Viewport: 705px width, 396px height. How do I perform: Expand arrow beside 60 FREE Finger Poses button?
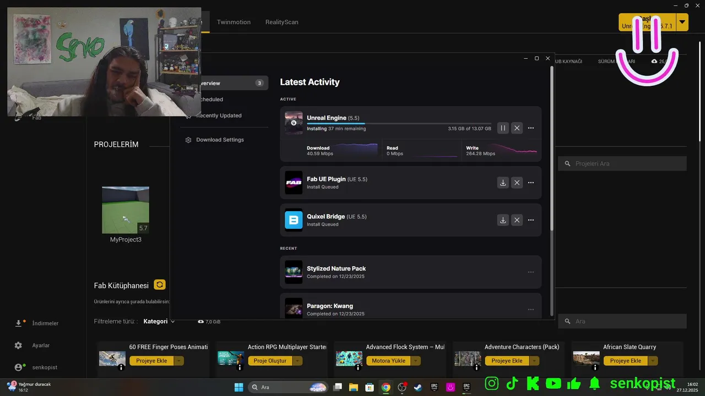click(x=179, y=361)
